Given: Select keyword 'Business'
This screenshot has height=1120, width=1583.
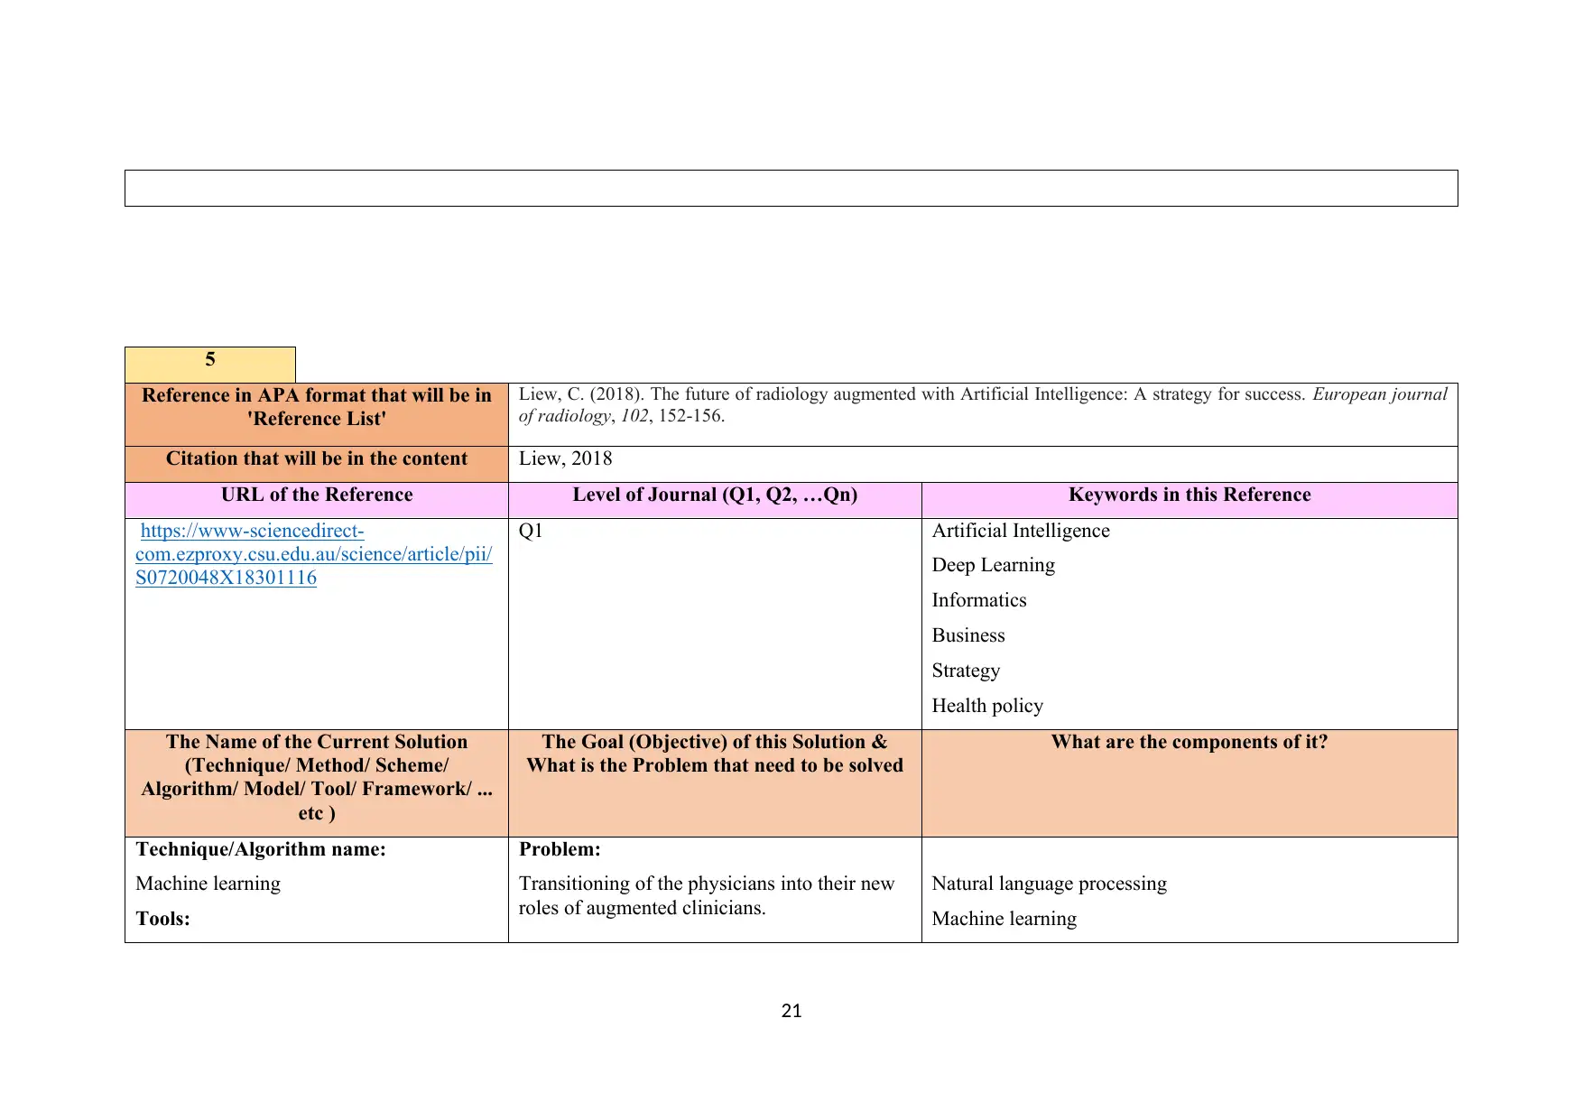Looking at the screenshot, I should [968, 635].
